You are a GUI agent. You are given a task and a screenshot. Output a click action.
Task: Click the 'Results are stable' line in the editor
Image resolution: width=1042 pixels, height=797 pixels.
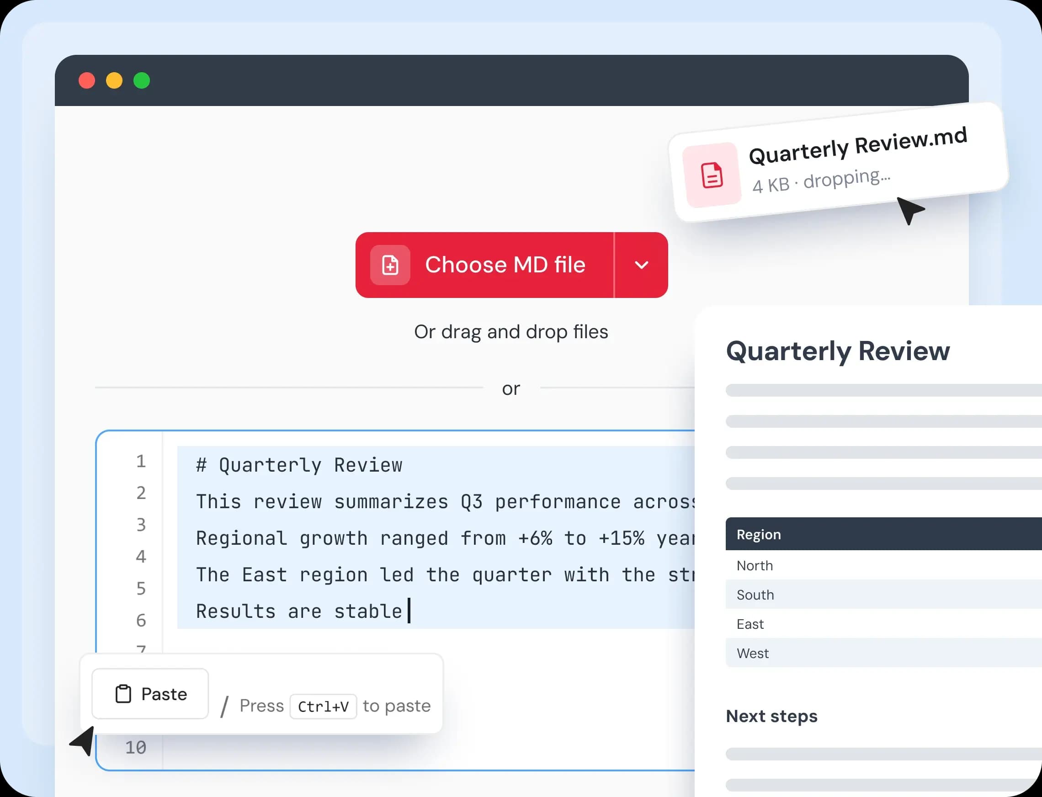tap(299, 611)
